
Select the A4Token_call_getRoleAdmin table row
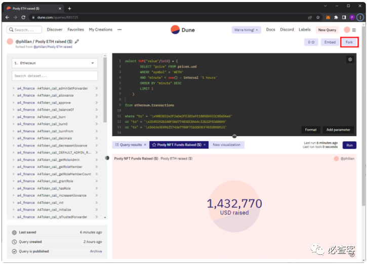[x=55, y=160]
